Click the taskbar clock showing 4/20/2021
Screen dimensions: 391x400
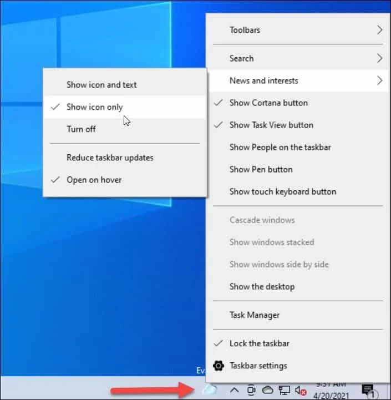(331, 391)
